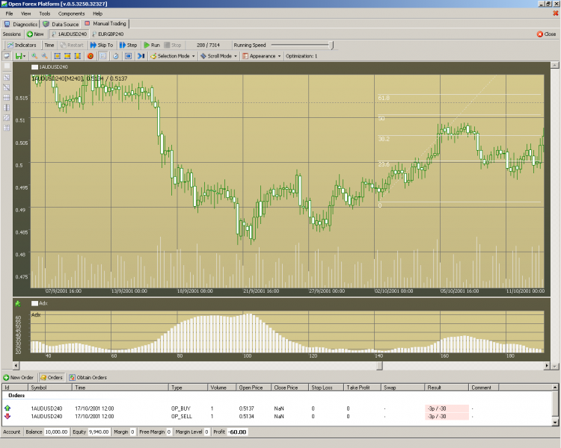561x448 pixels.
Task: Click the red X icon at the menu bar right
Action: pyautogui.click(x=556, y=13)
